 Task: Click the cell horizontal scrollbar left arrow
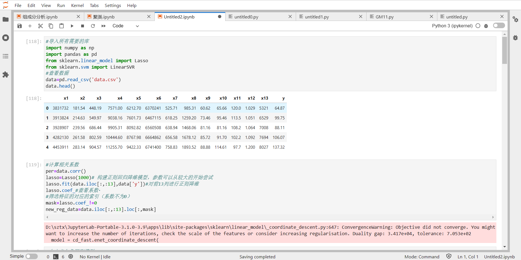pos(47,217)
